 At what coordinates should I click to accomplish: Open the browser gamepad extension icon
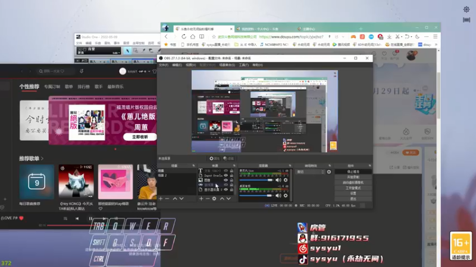coord(353,37)
